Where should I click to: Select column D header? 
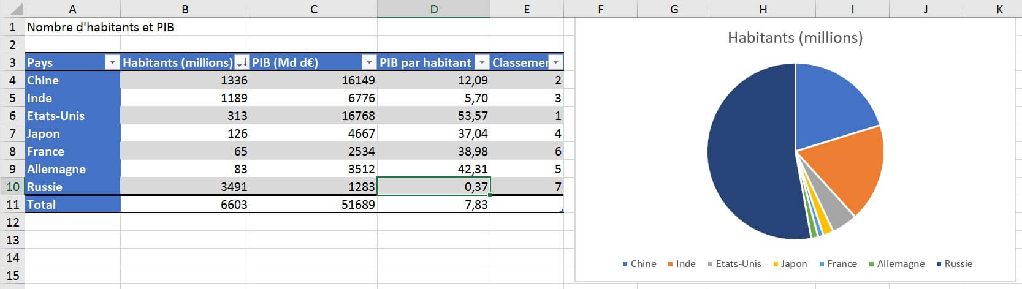(x=433, y=9)
